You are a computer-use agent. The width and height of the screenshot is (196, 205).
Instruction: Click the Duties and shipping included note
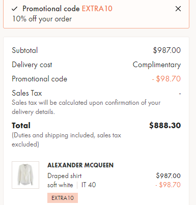[66, 140]
